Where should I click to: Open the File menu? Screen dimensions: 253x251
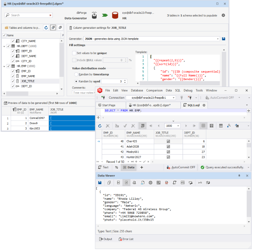point(108,91)
